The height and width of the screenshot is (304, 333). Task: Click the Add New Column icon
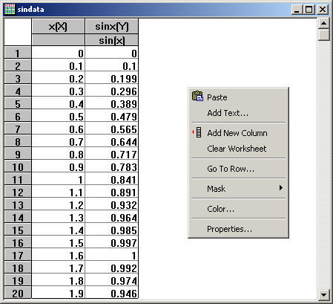[x=197, y=132]
